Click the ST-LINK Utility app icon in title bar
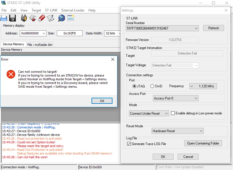The width and height of the screenshot is (233, 170). 3,3
